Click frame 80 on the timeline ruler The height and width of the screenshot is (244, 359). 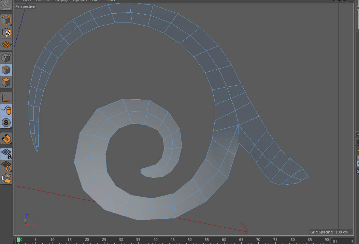[292, 240]
